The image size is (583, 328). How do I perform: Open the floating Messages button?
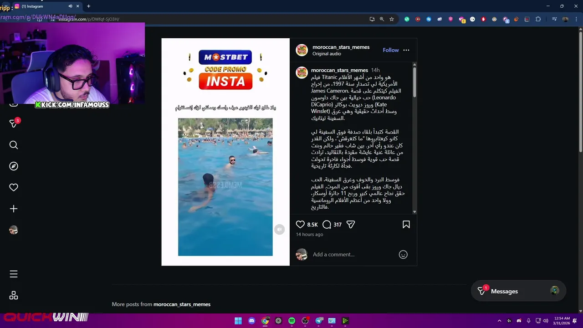(518, 291)
